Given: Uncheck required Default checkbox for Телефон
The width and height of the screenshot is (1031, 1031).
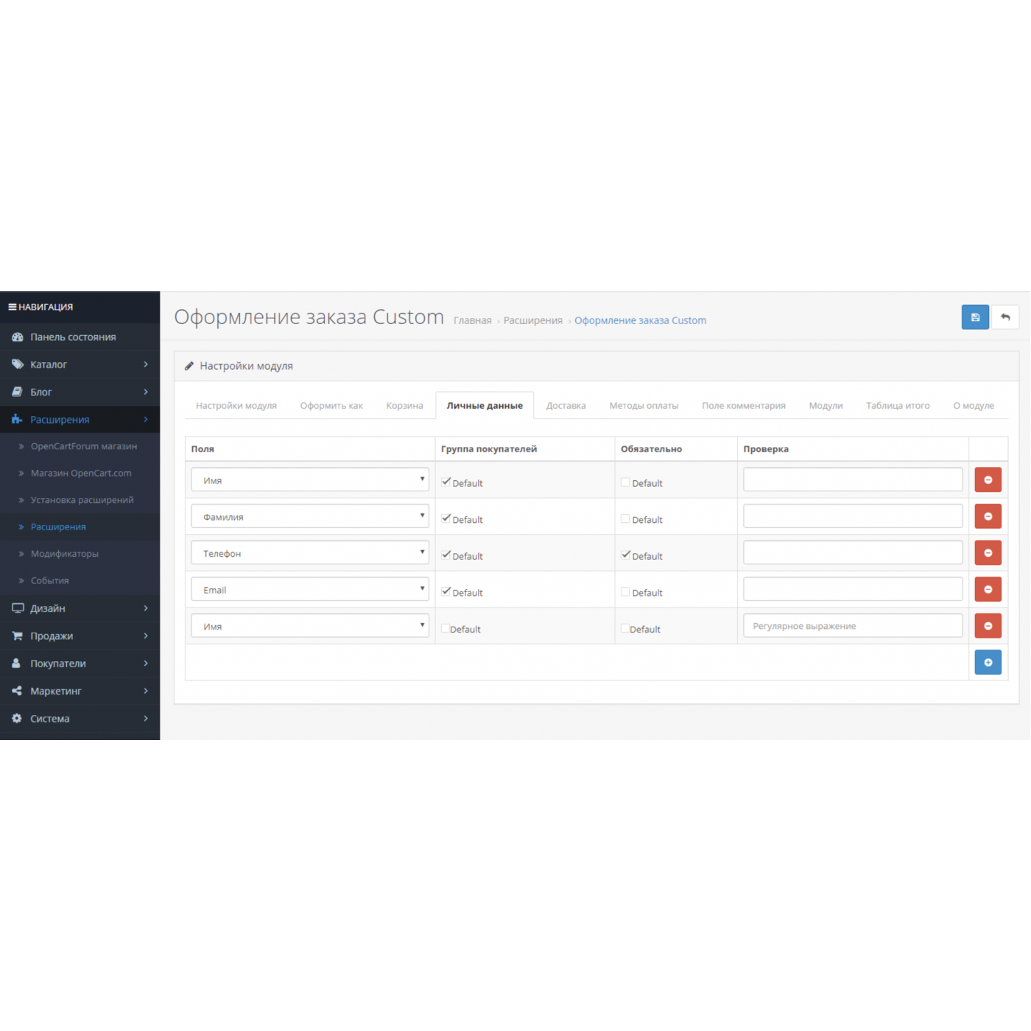Looking at the screenshot, I should point(625,555).
